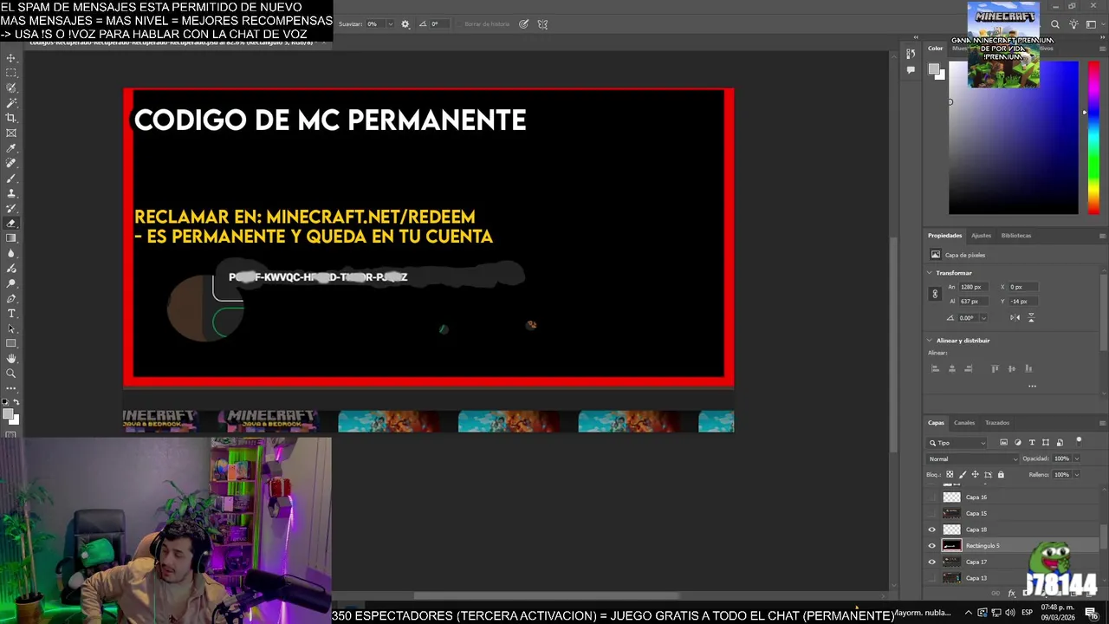This screenshot has height=624, width=1109.
Task: Filter layers by type (T) icon
Action: pyautogui.click(x=1031, y=443)
